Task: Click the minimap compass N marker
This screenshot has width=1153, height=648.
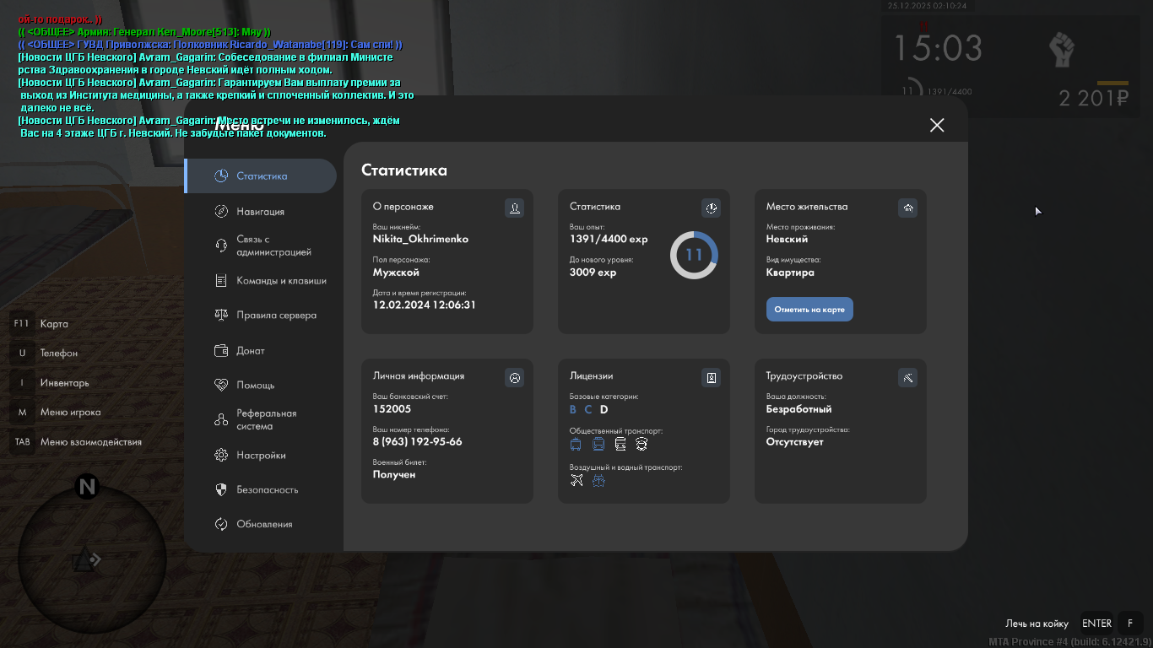Action: 87,487
